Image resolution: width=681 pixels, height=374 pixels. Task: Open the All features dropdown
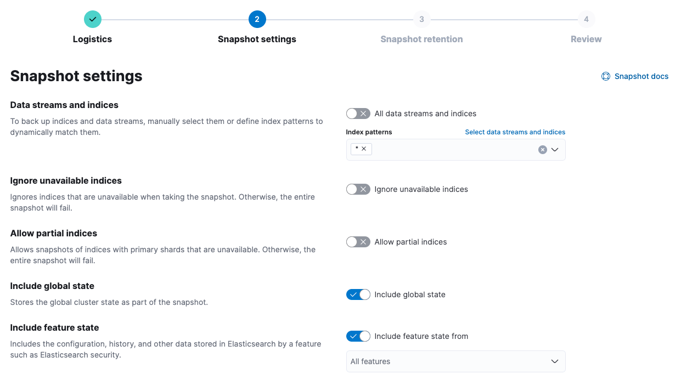[x=455, y=361]
